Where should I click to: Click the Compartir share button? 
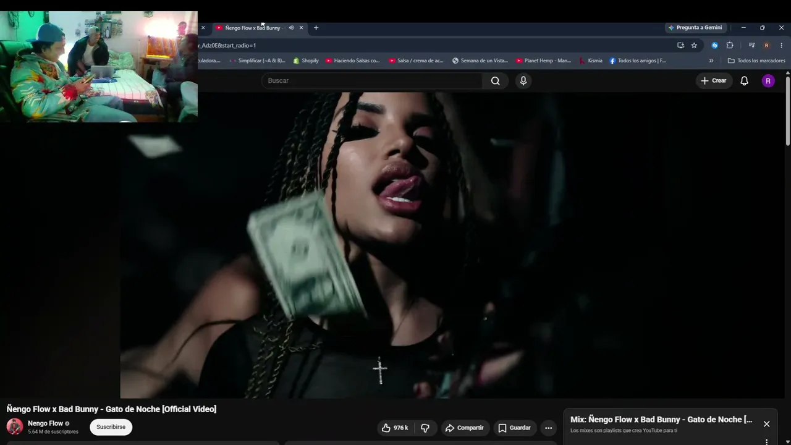[464, 428]
